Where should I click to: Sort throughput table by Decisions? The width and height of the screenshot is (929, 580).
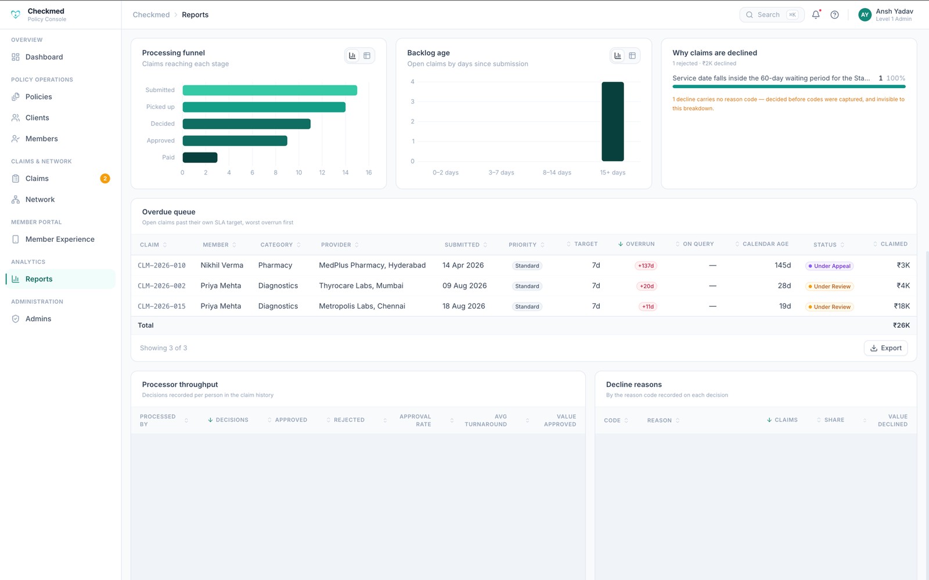point(228,420)
